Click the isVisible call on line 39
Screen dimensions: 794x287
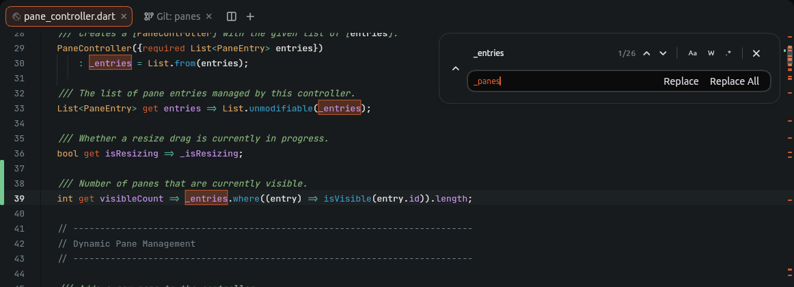(x=347, y=198)
